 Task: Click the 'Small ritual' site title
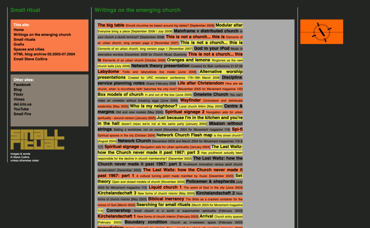point(25,10)
